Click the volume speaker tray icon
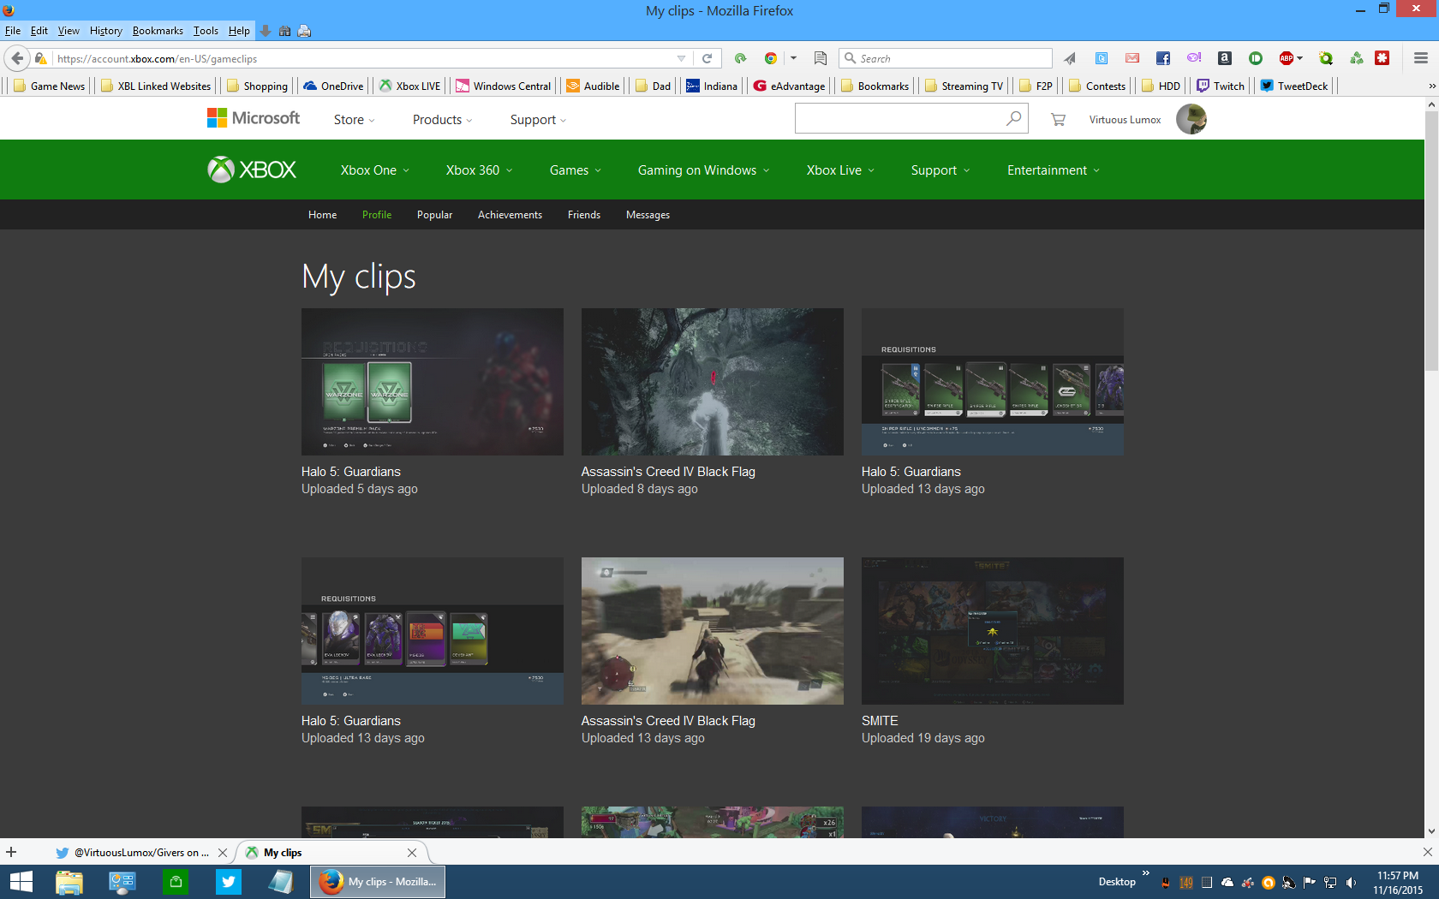The image size is (1439, 899). pyautogui.click(x=1351, y=883)
